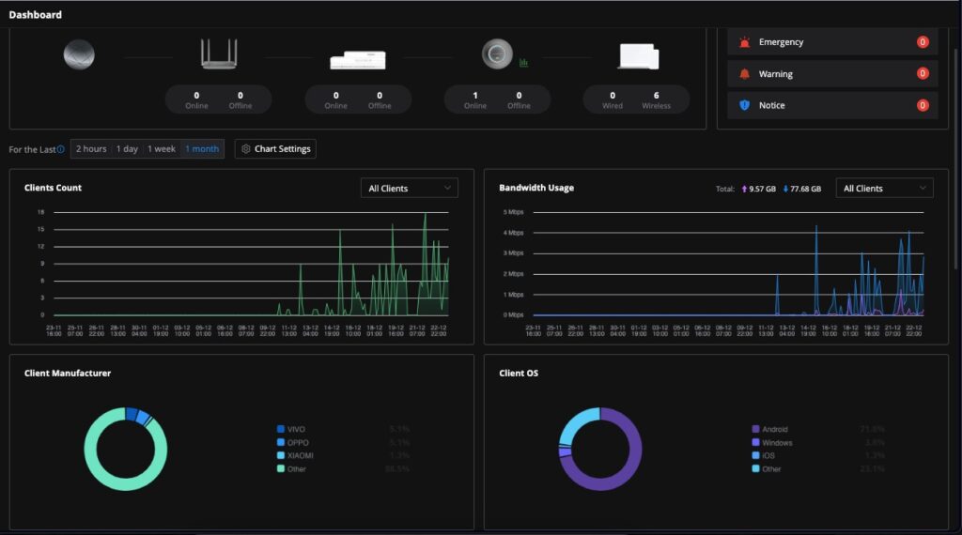
Task: Click the OPPO legend color swatch
Action: pos(281,442)
